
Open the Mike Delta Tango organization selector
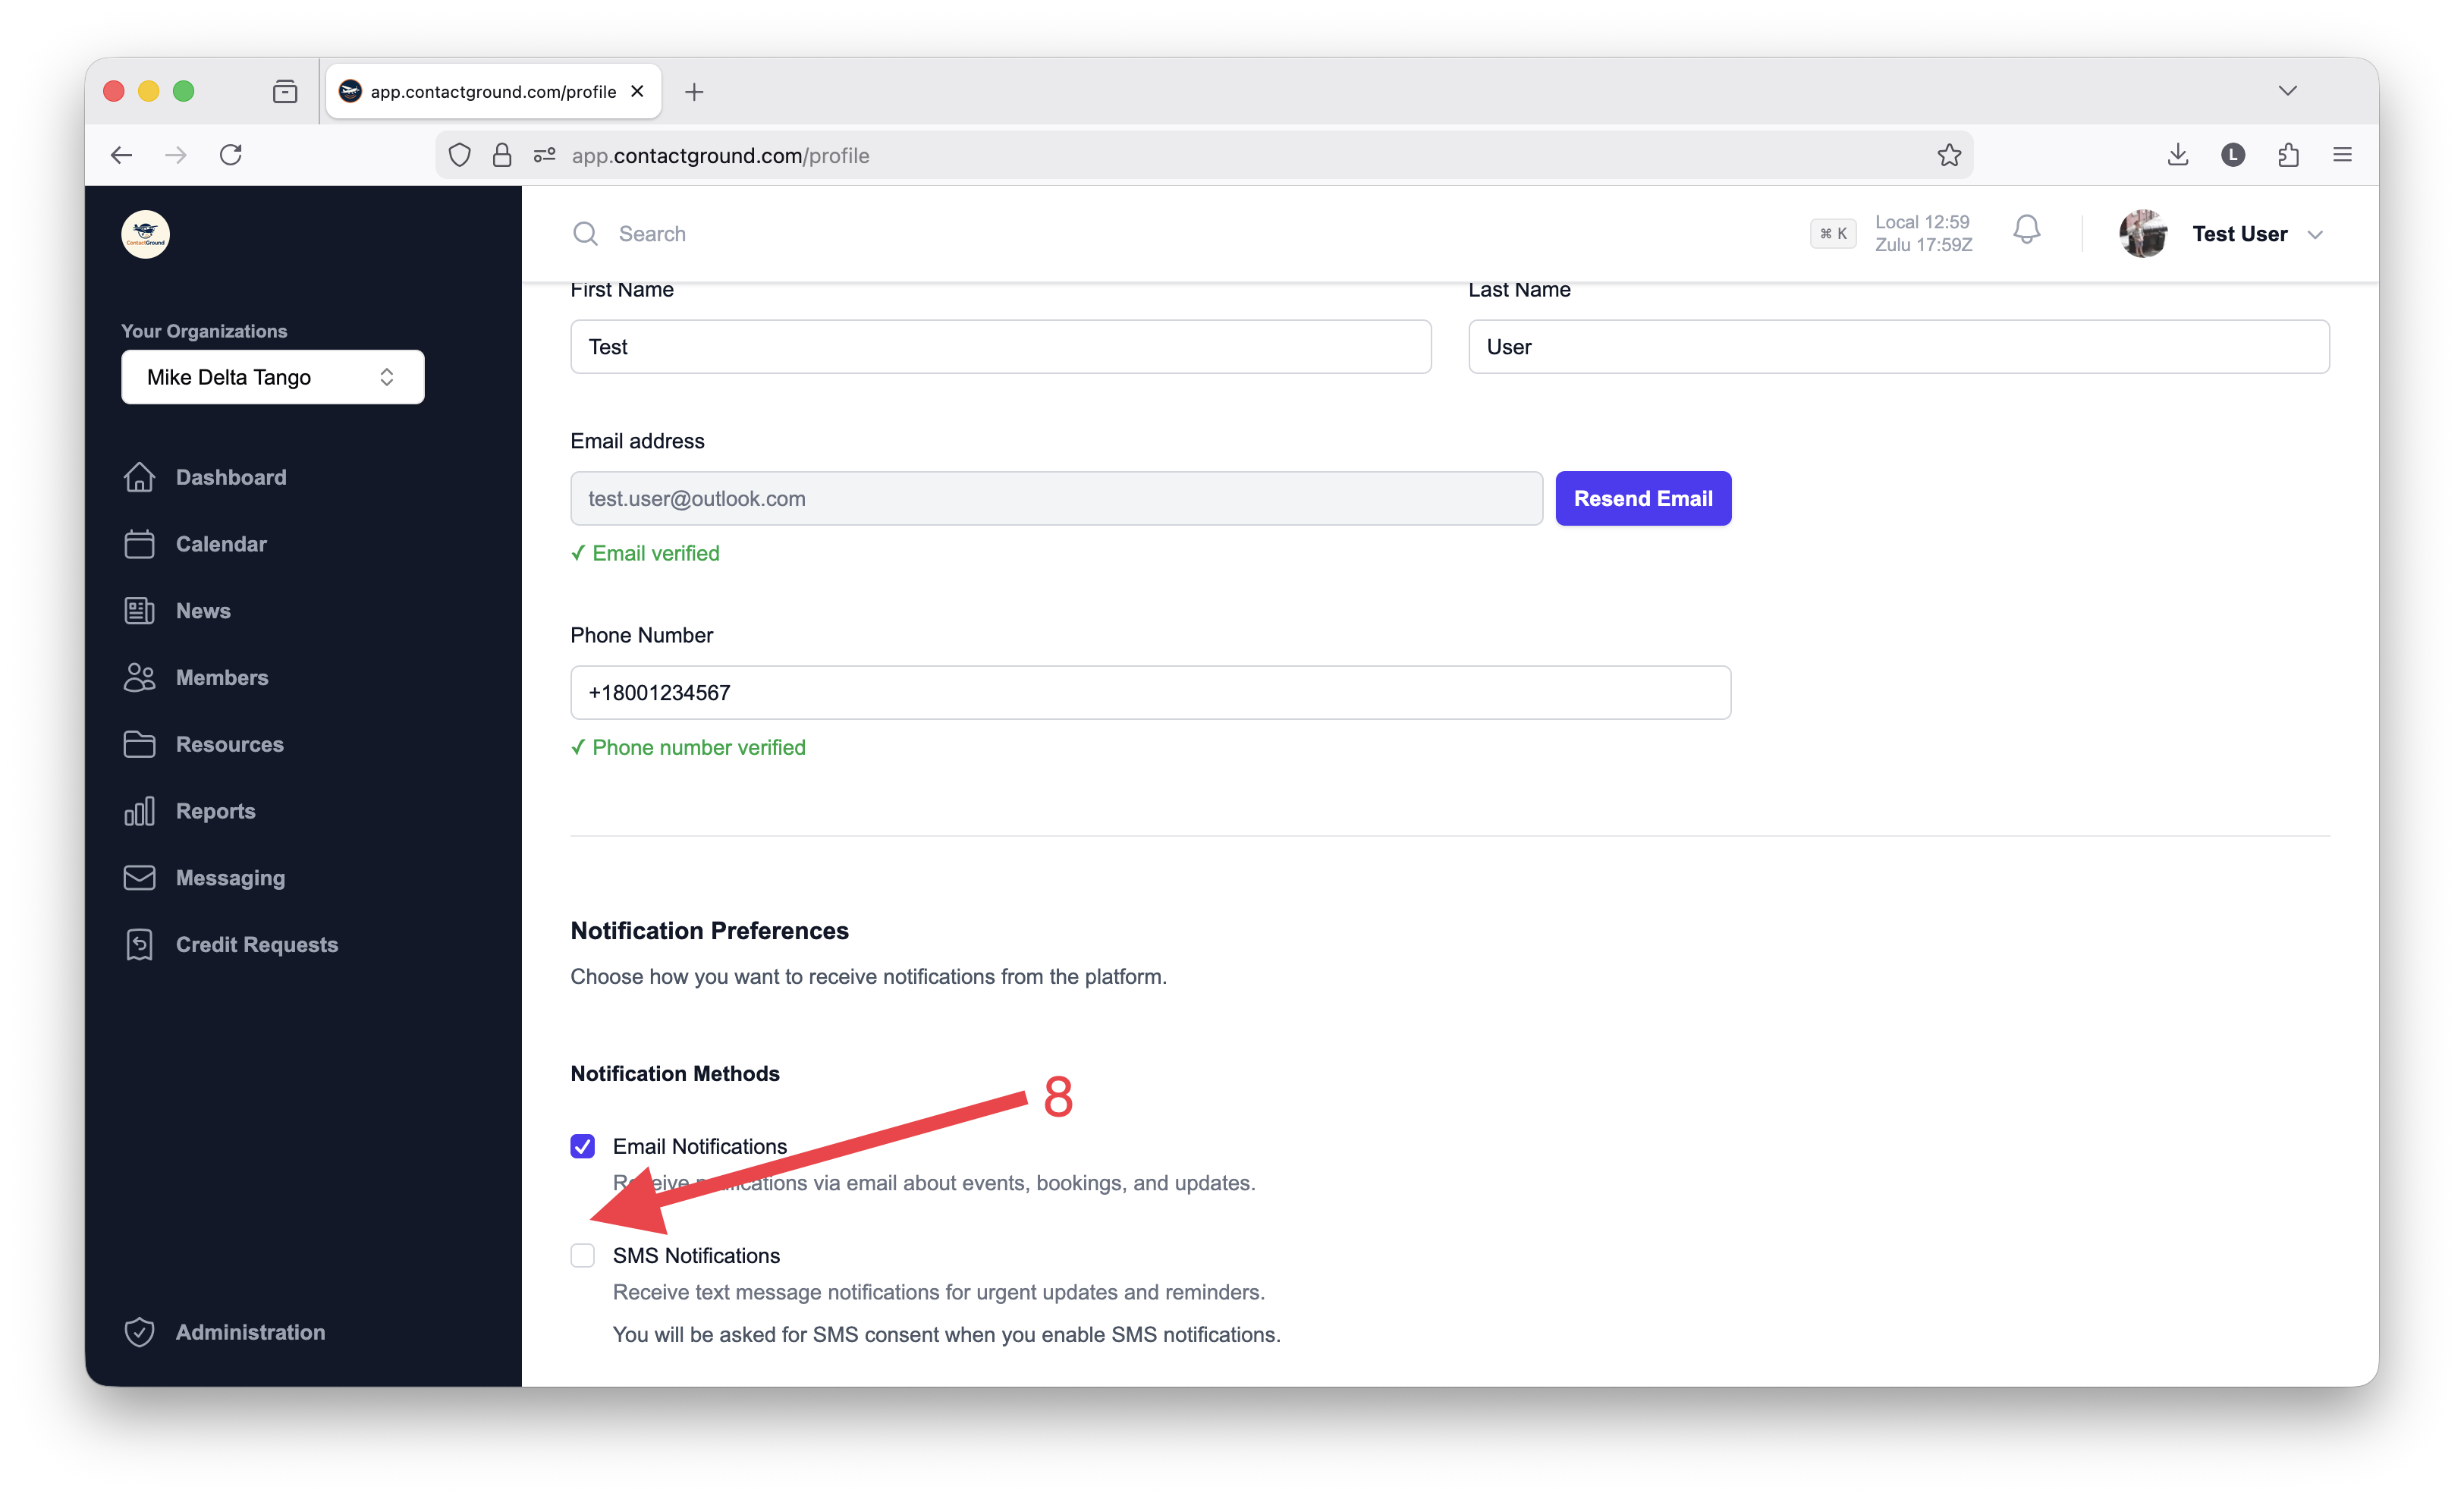pos(272,377)
